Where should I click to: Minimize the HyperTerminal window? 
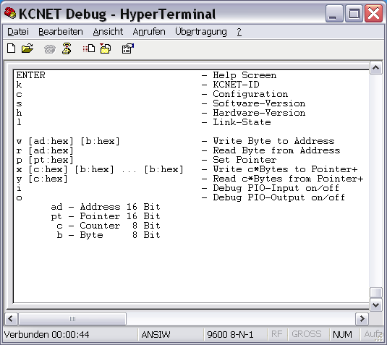point(334,13)
